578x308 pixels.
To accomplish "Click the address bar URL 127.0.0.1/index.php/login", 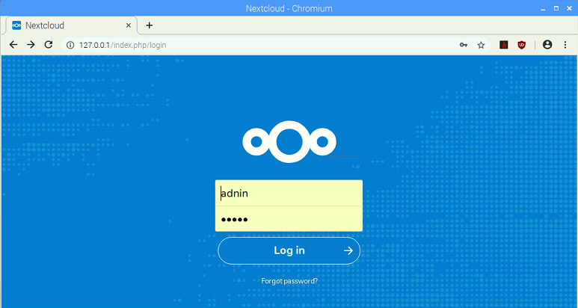I will point(123,46).
